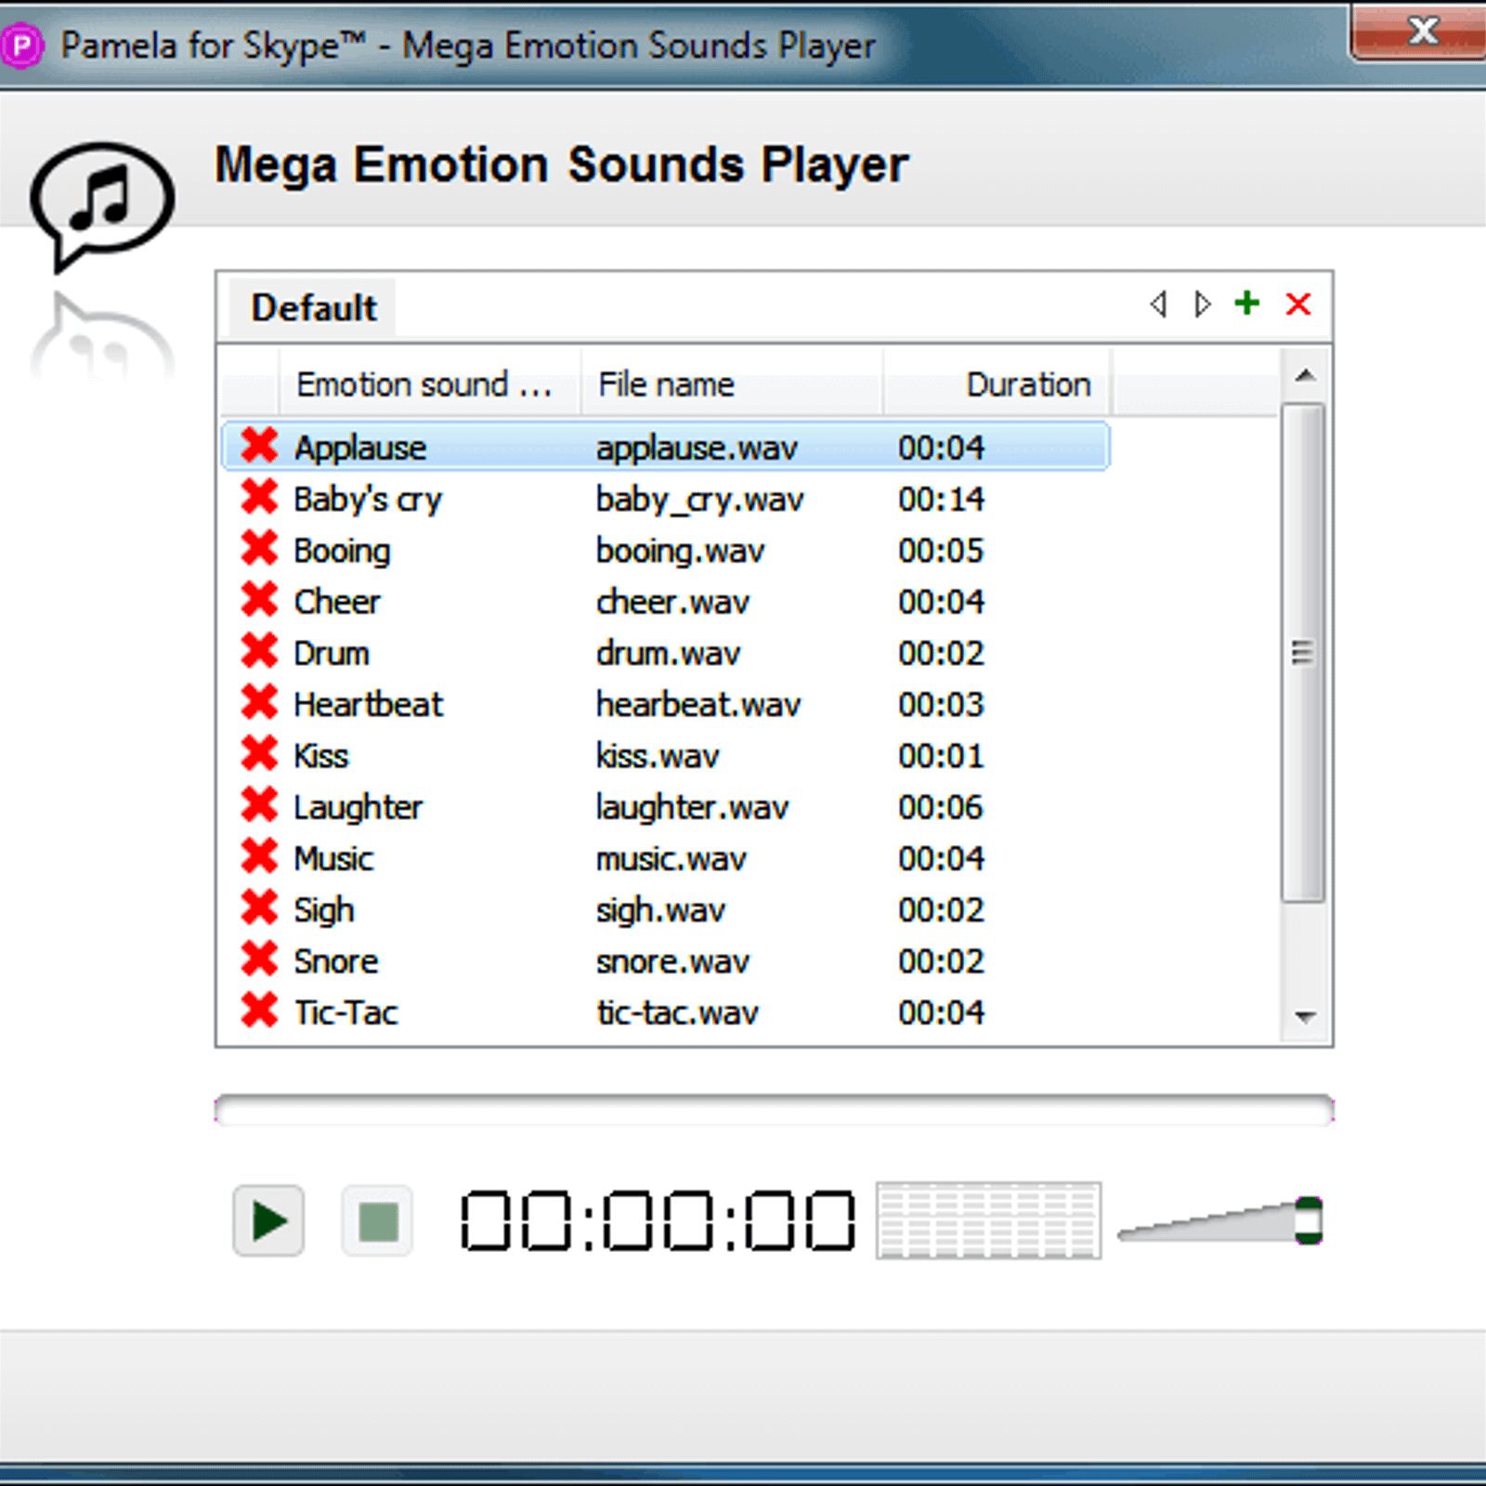This screenshot has width=1486, height=1486.
Task: Select the Baby's cry sound row
Action: [x=666, y=498]
